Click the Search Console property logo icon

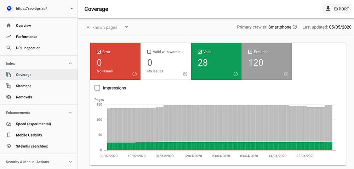click(9, 8)
